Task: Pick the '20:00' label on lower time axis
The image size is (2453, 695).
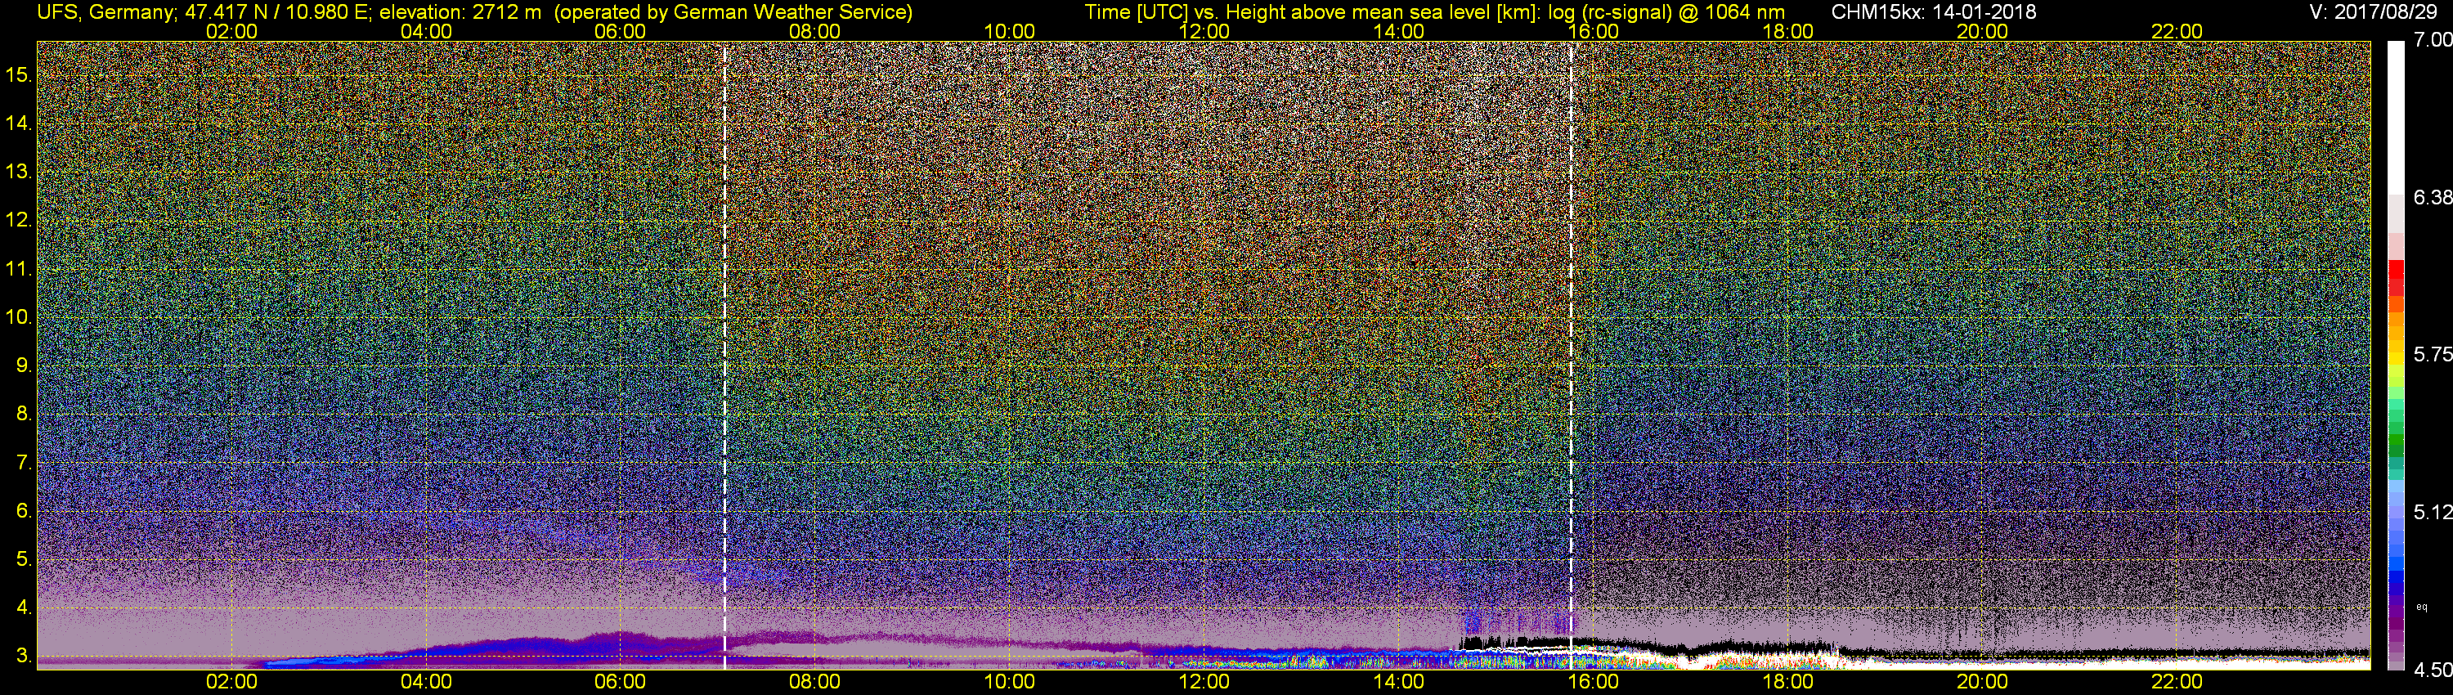Action: click(1983, 682)
